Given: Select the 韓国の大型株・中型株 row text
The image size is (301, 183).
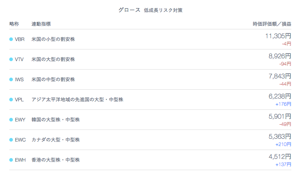Looking at the screenshot, I should click(x=56, y=120).
